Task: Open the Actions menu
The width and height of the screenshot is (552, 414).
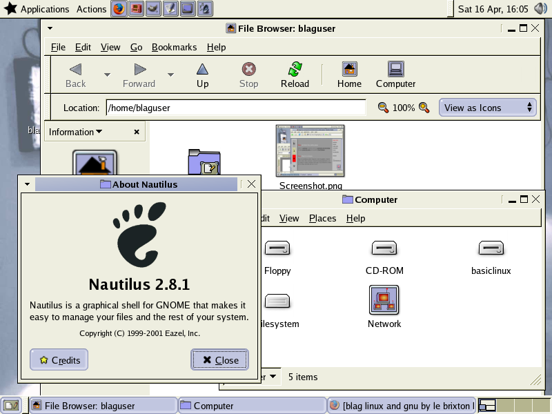Action: [91, 9]
